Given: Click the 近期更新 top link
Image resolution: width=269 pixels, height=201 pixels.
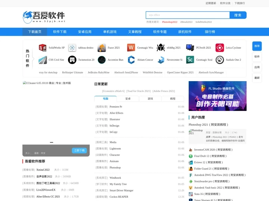Looking at the screenshot, I should (x=211, y=3).
